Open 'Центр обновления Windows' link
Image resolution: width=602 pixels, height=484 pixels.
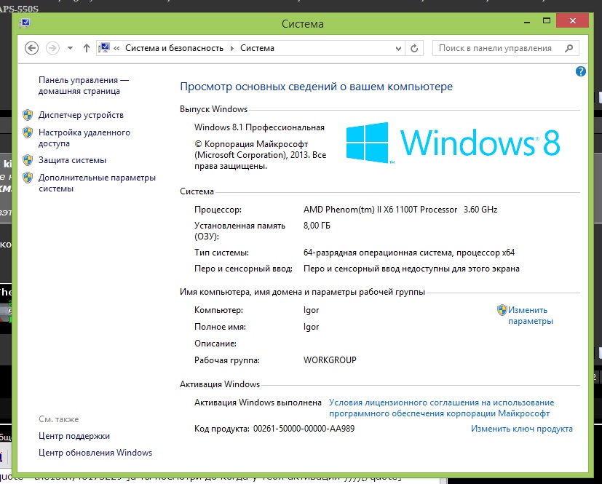click(95, 453)
